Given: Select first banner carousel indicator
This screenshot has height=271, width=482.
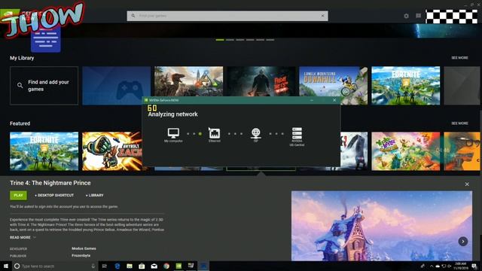Looking at the screenshot, I should [220, 40].
